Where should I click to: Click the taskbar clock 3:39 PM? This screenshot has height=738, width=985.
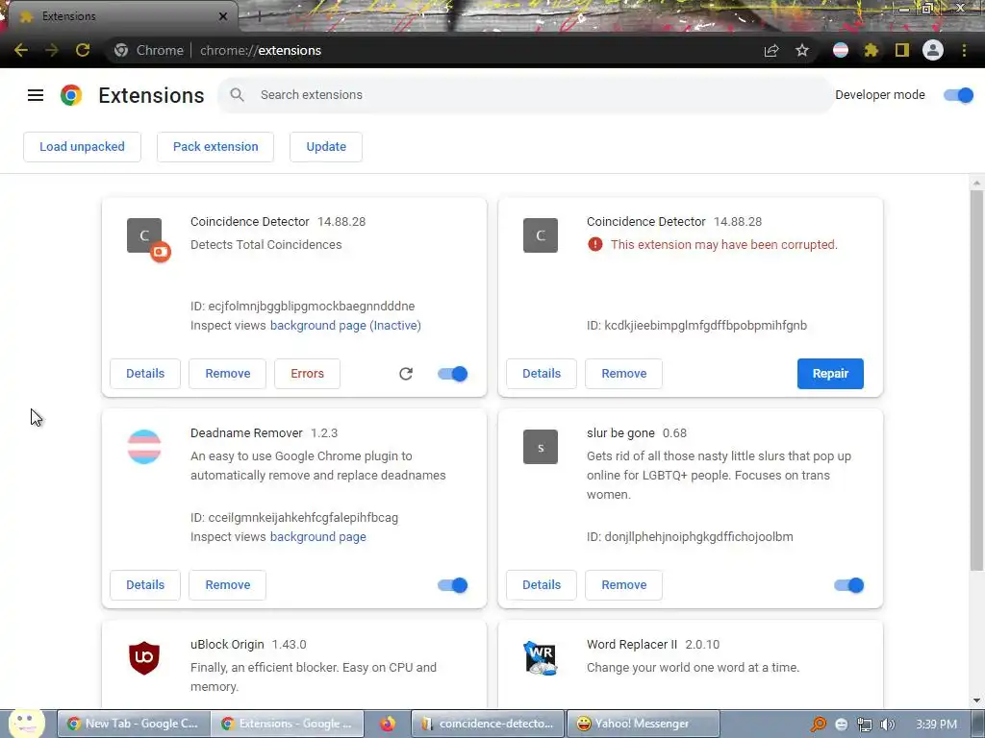tap(937, 725)
